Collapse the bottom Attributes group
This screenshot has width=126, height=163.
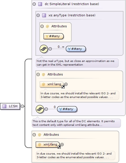click(x=34, y=135)
